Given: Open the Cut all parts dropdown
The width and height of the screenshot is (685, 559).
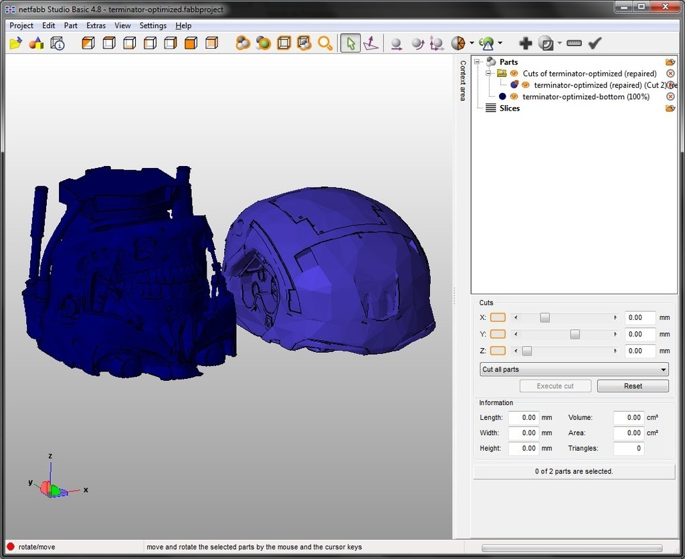Looking at the screenshot, I should point(574,370).
